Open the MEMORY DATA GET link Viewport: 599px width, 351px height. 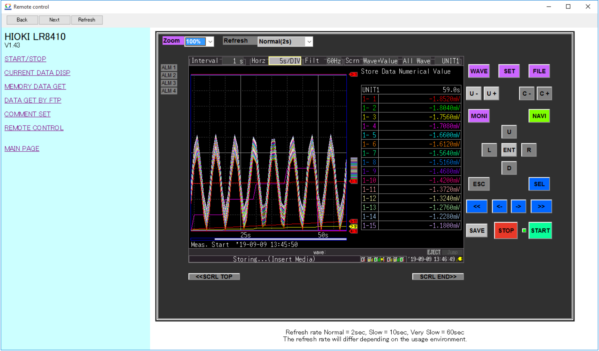point(35,86)
